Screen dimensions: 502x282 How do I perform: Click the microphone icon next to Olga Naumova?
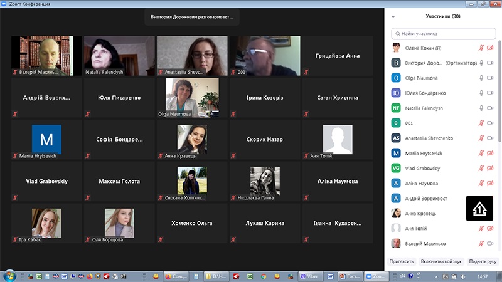[x=481, y=78]
